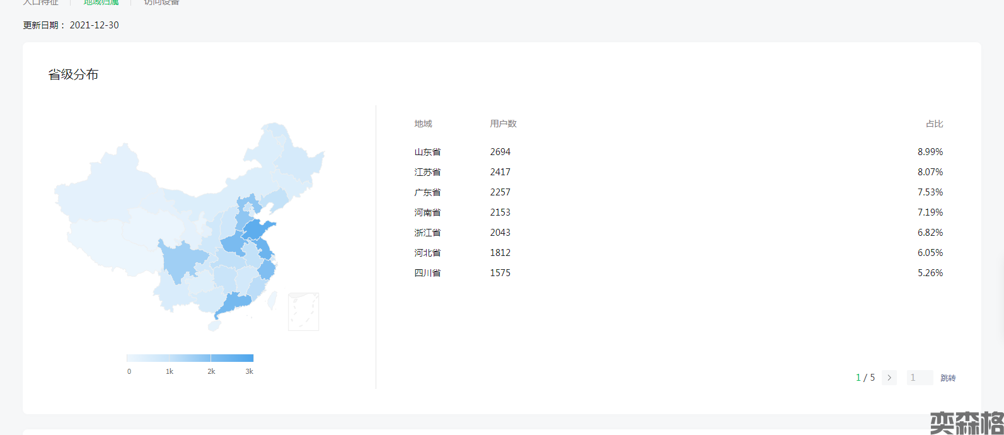
Task: Click the blue gradient legend bar
Action: tap(190, 358)
